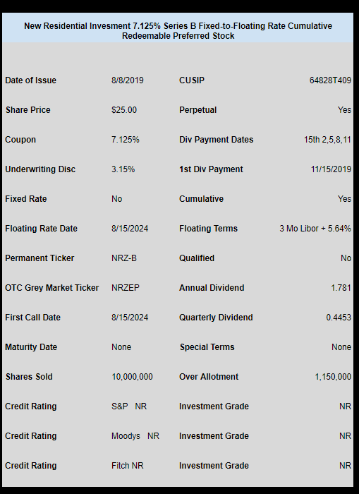Click the OTC Grey Market Ticker NRZEP
Viewport: 359px width, 494px height.
pos(126,288)
